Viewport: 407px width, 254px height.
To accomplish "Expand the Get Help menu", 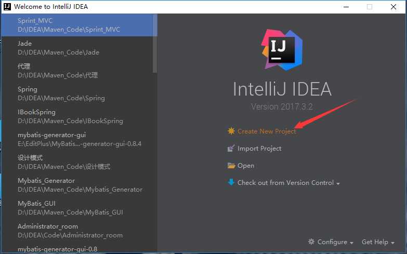I will pos(378,242).
